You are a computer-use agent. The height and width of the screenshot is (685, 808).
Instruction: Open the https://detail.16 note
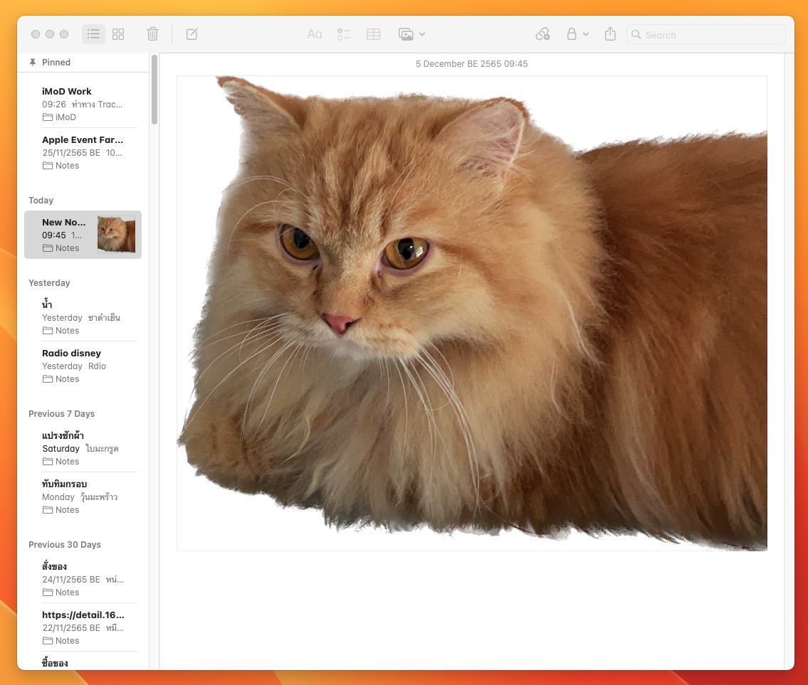tap(83, 627)
